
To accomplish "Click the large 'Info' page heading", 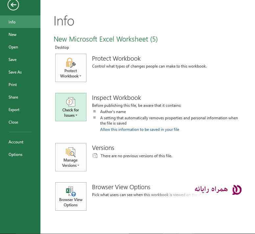I will (64, 21).
